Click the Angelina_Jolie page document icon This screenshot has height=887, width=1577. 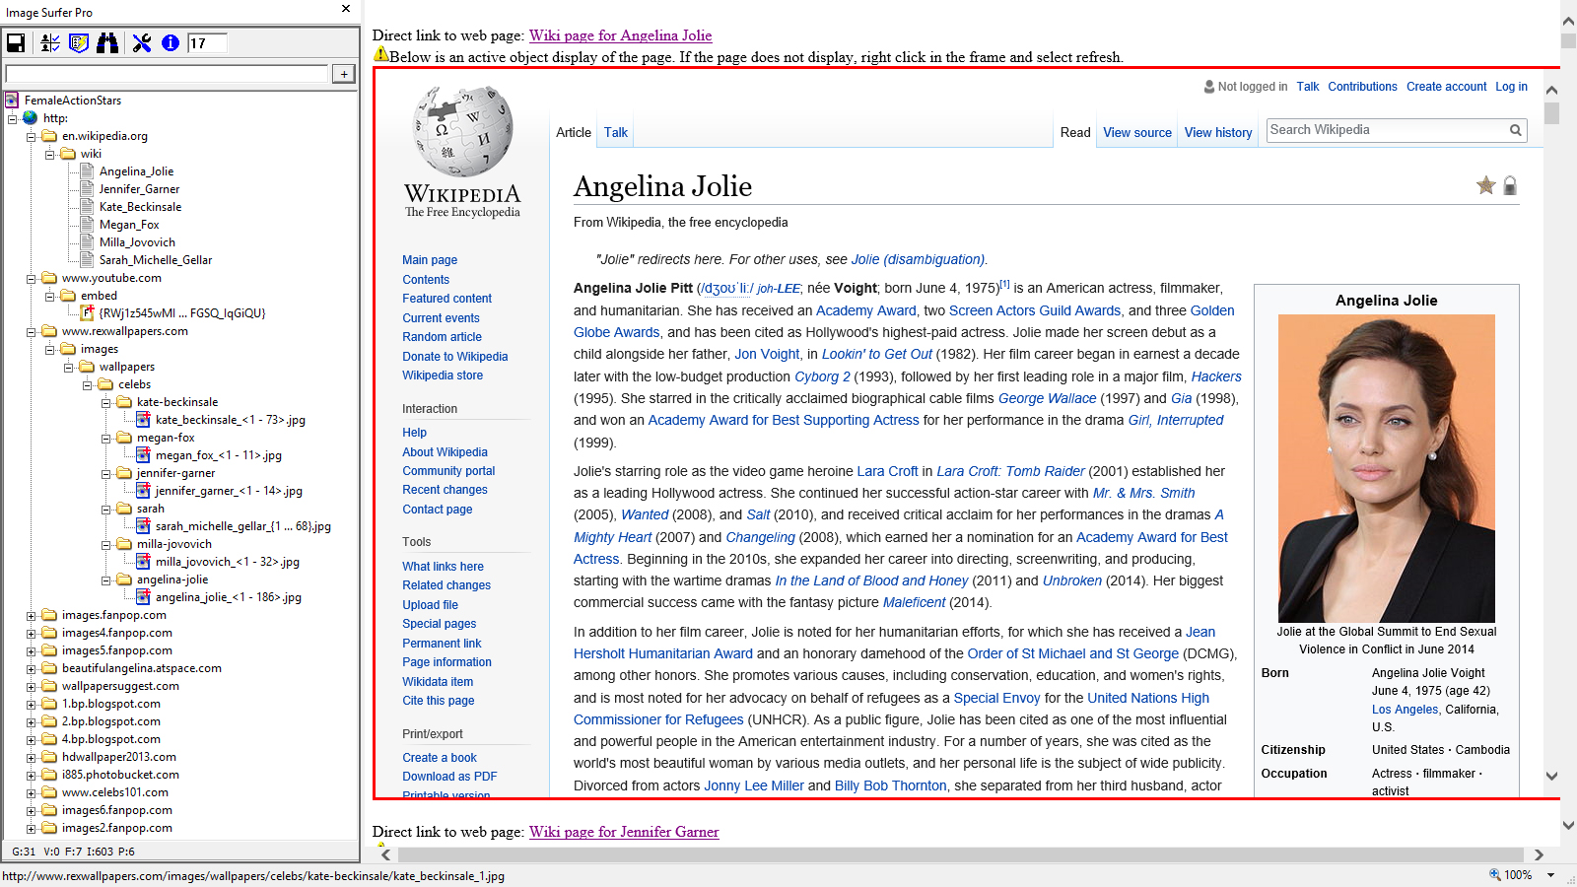[87, 171]
